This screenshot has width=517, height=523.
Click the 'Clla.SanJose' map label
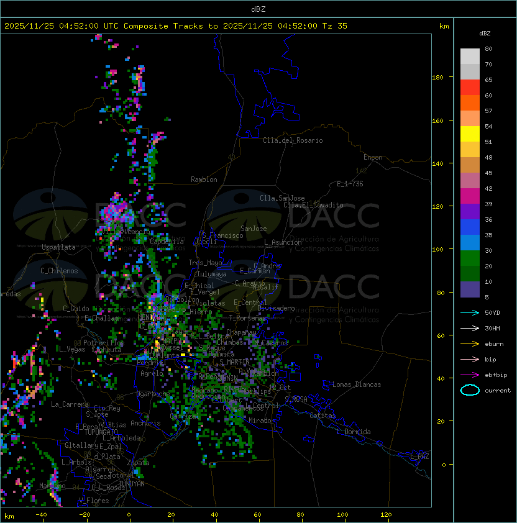(282, 198)
